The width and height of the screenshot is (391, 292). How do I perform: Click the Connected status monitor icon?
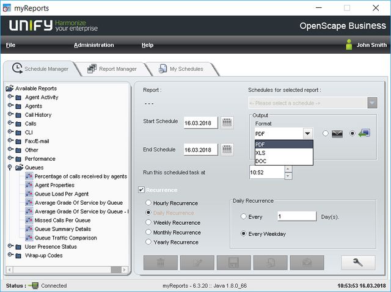click(34, 285)
